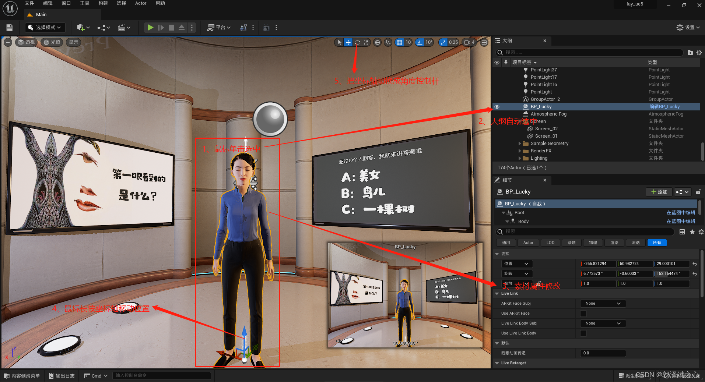
Task: Open the source control users icon
Action: pos(243,28)
